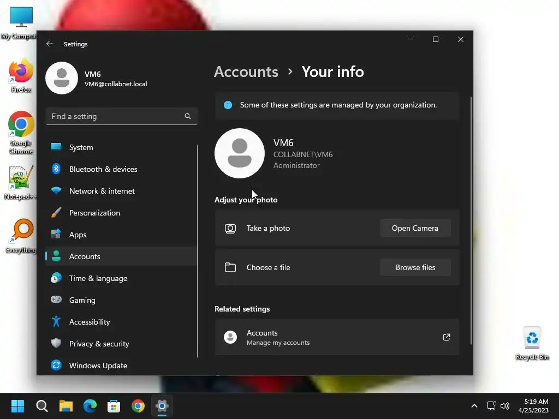Select the My Computer desktop icon
The image size is (559, 419).
[20, 23]
